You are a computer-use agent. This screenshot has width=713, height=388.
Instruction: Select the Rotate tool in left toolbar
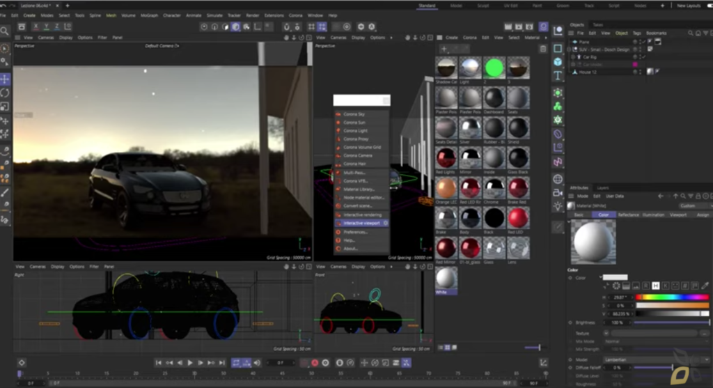(x=5, y=93)
